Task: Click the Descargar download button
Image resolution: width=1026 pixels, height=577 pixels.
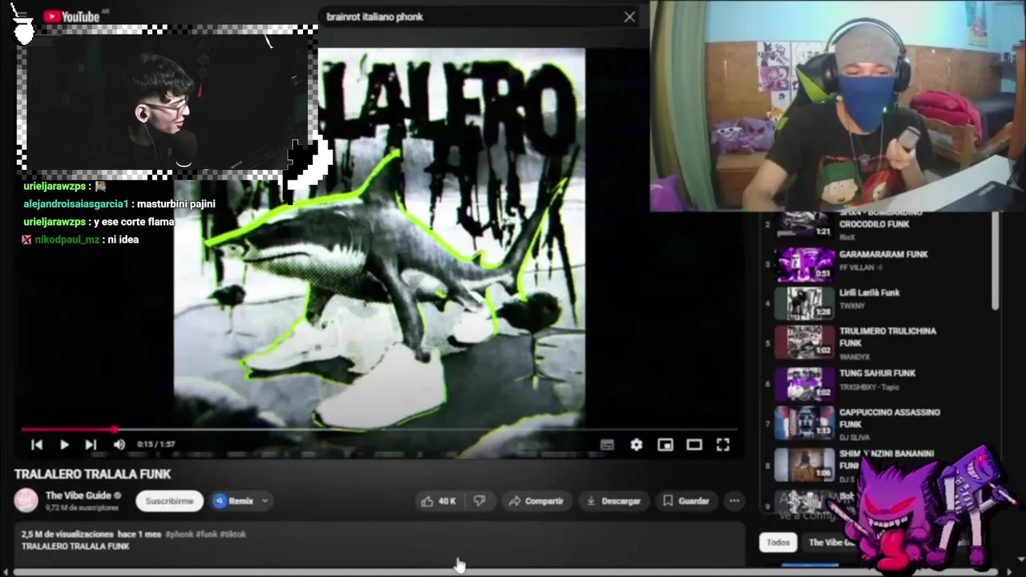Action: pos(613,501)
